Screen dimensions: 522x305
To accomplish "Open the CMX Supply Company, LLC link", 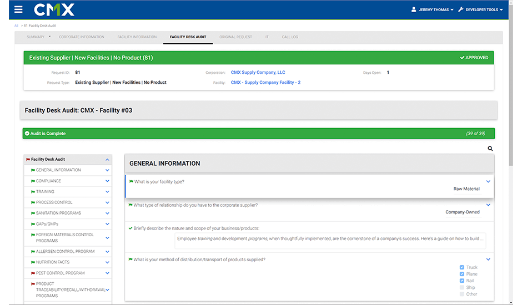I will [x=258, y=72].
